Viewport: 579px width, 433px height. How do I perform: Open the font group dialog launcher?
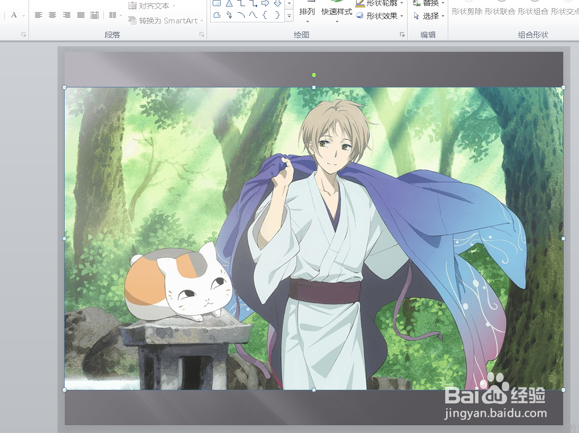point(23,35)
